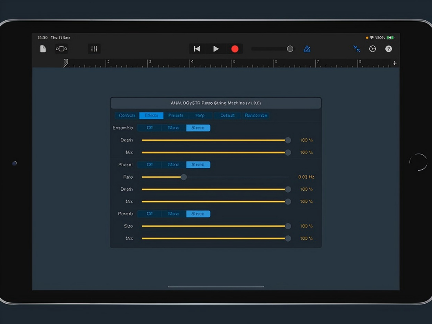432x324 pixels.
Task: Tap the battery status icon
Action: tap(391, 38)
